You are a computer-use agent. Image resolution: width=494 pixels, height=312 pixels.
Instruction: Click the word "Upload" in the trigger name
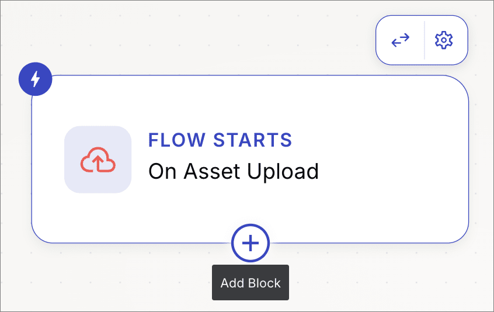(x=283, y=171)
